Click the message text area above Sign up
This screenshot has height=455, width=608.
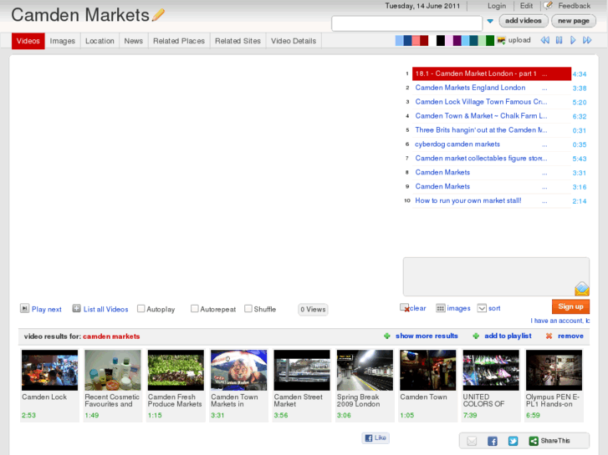496,276
